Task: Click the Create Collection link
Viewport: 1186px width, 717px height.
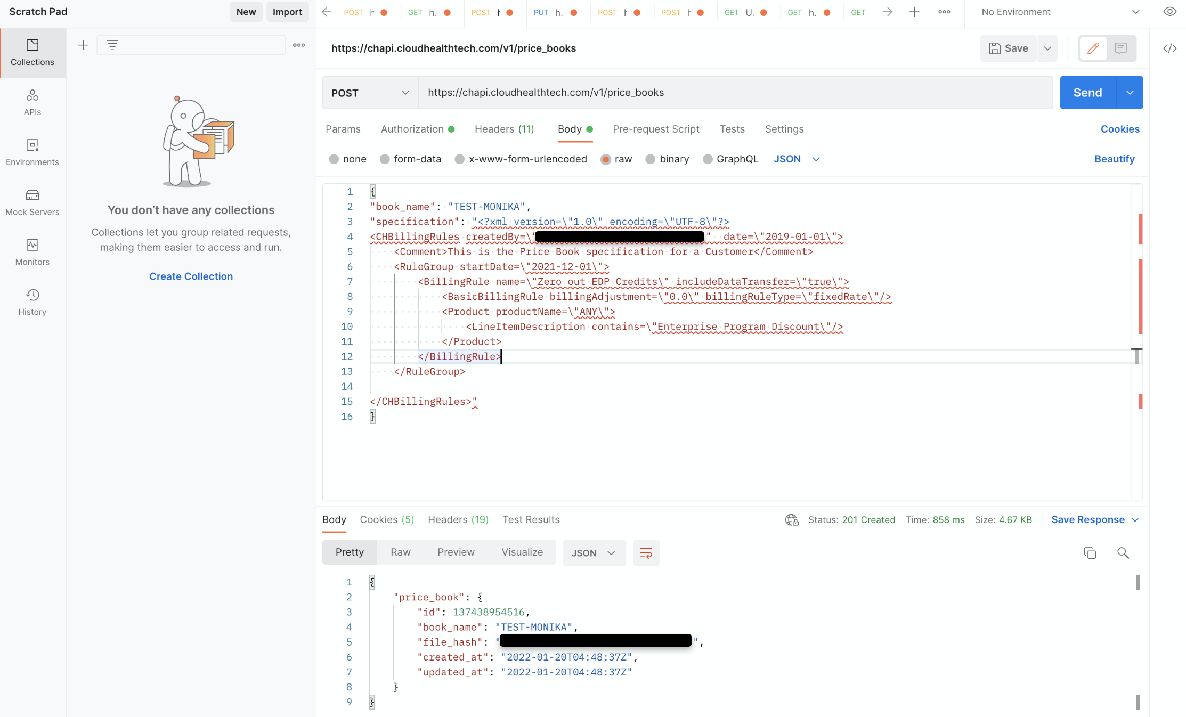Action: (x=191, y=276)
